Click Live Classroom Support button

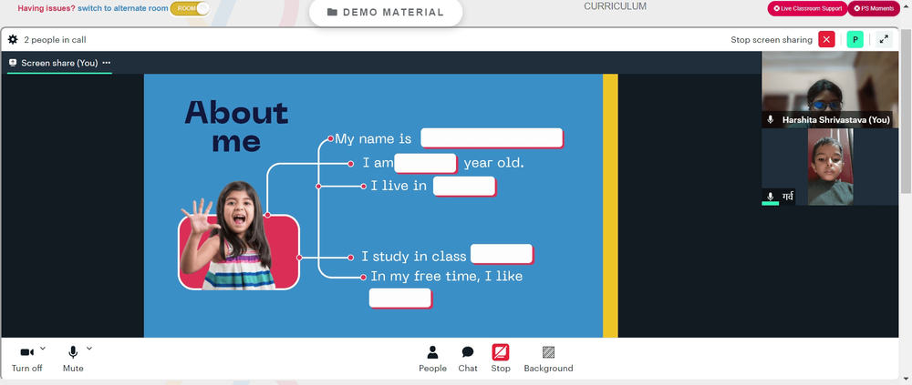(x=807, y=9)
